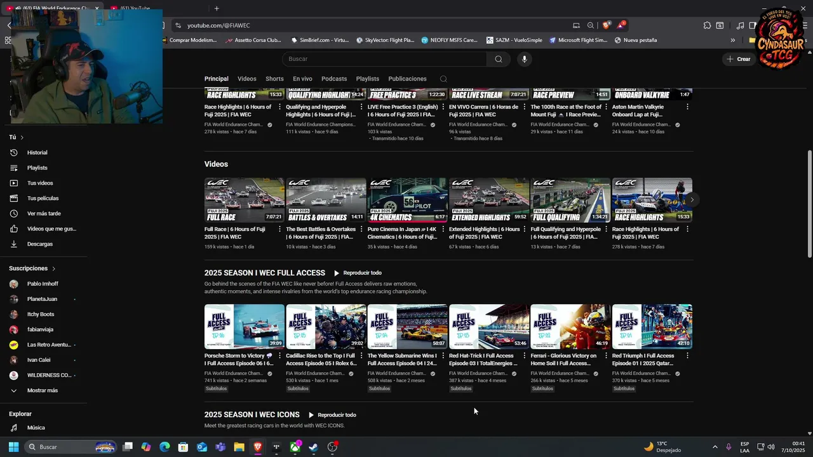Click Windows taskbar Buscar search box
Viewport: 813px width, 457px height.
coord(71,447)
